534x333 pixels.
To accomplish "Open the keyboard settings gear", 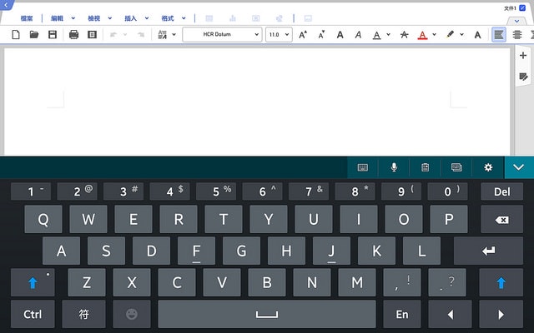I will (x=488, y=167).
